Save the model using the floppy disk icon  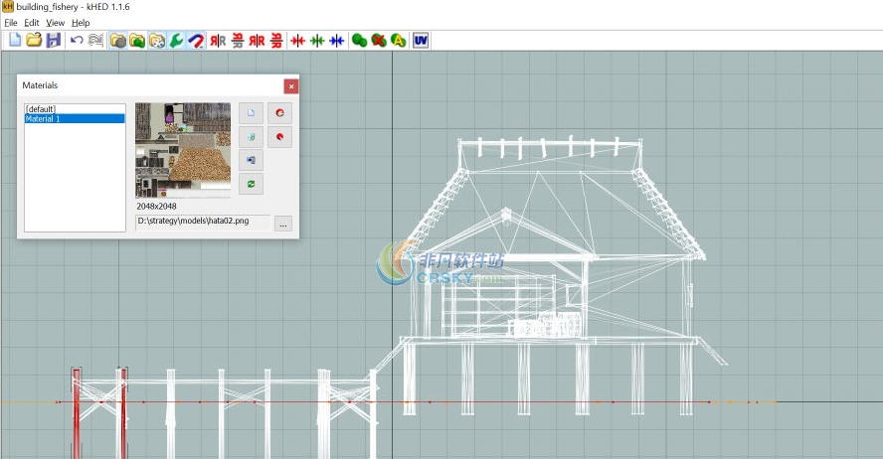point(54,41)
